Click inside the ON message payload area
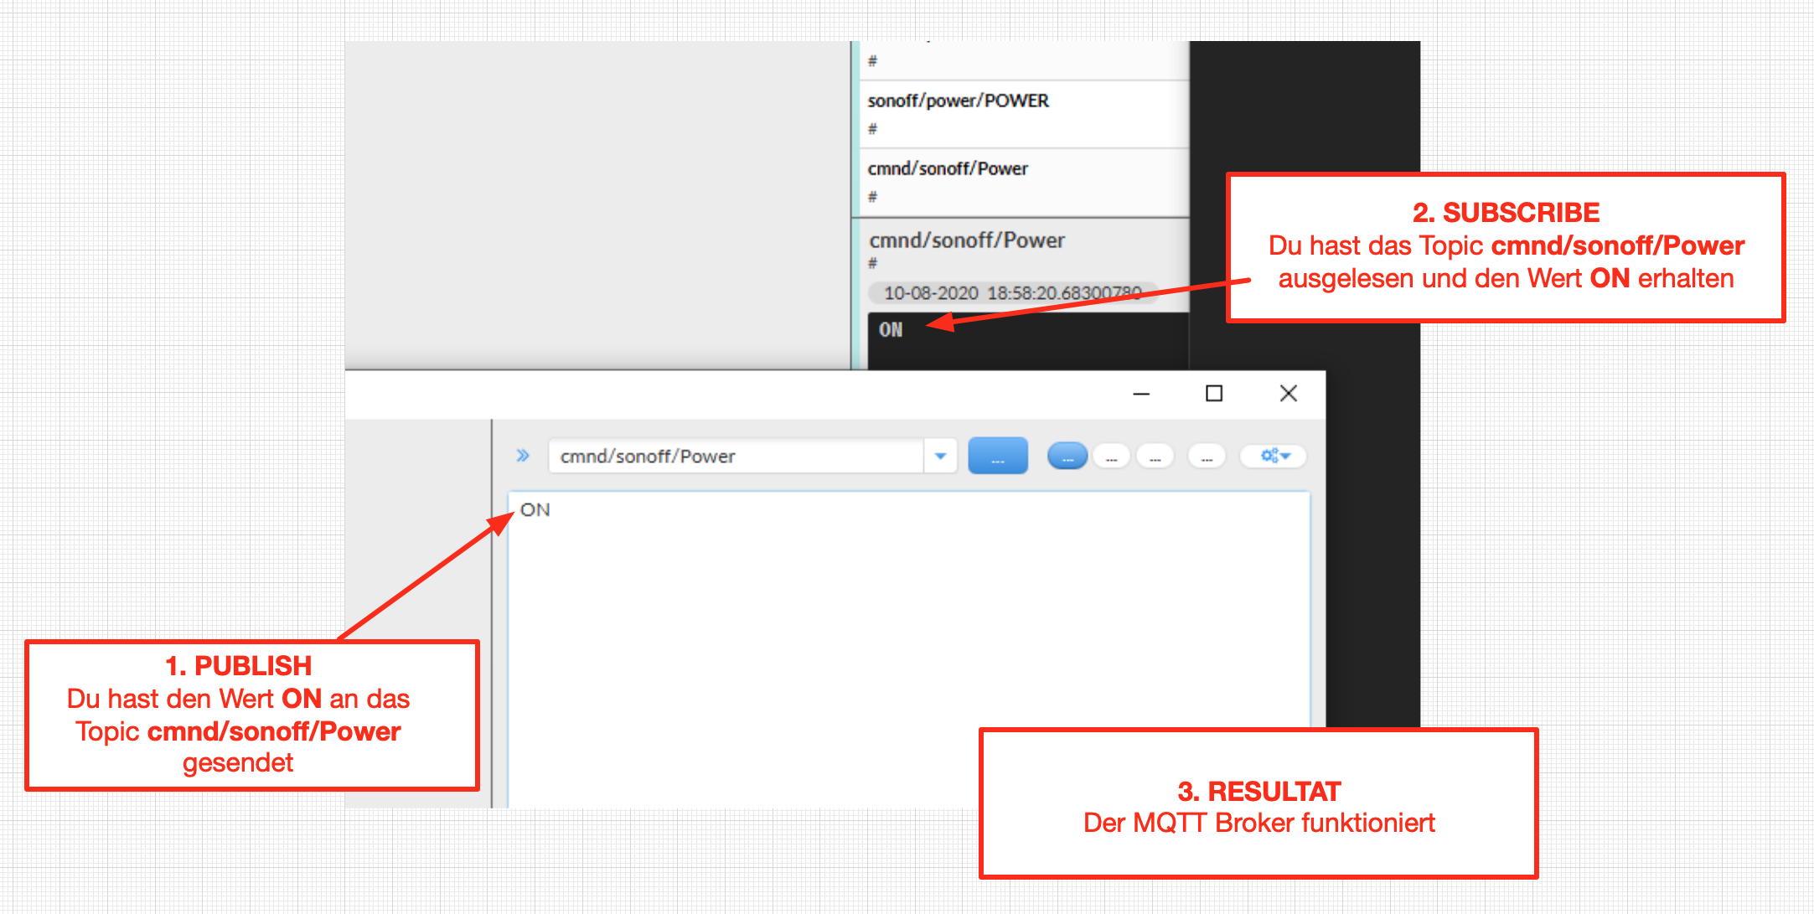 [909, 637]
